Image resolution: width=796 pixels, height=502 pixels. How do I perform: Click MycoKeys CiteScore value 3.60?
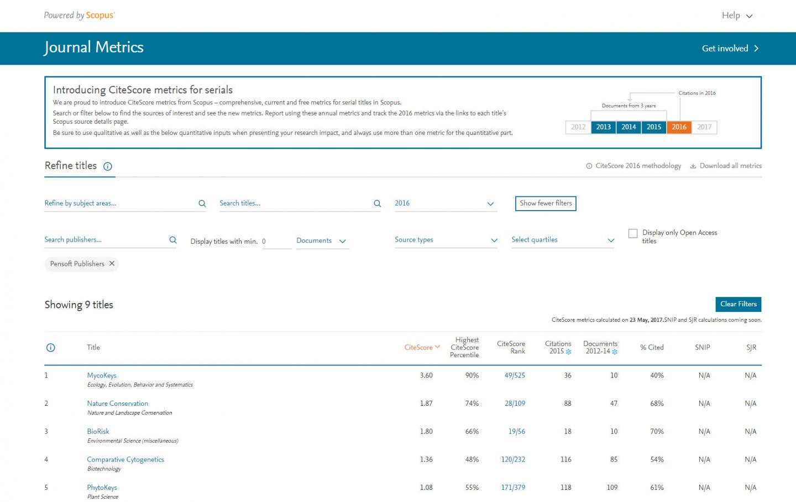click(x=426, y=375)
